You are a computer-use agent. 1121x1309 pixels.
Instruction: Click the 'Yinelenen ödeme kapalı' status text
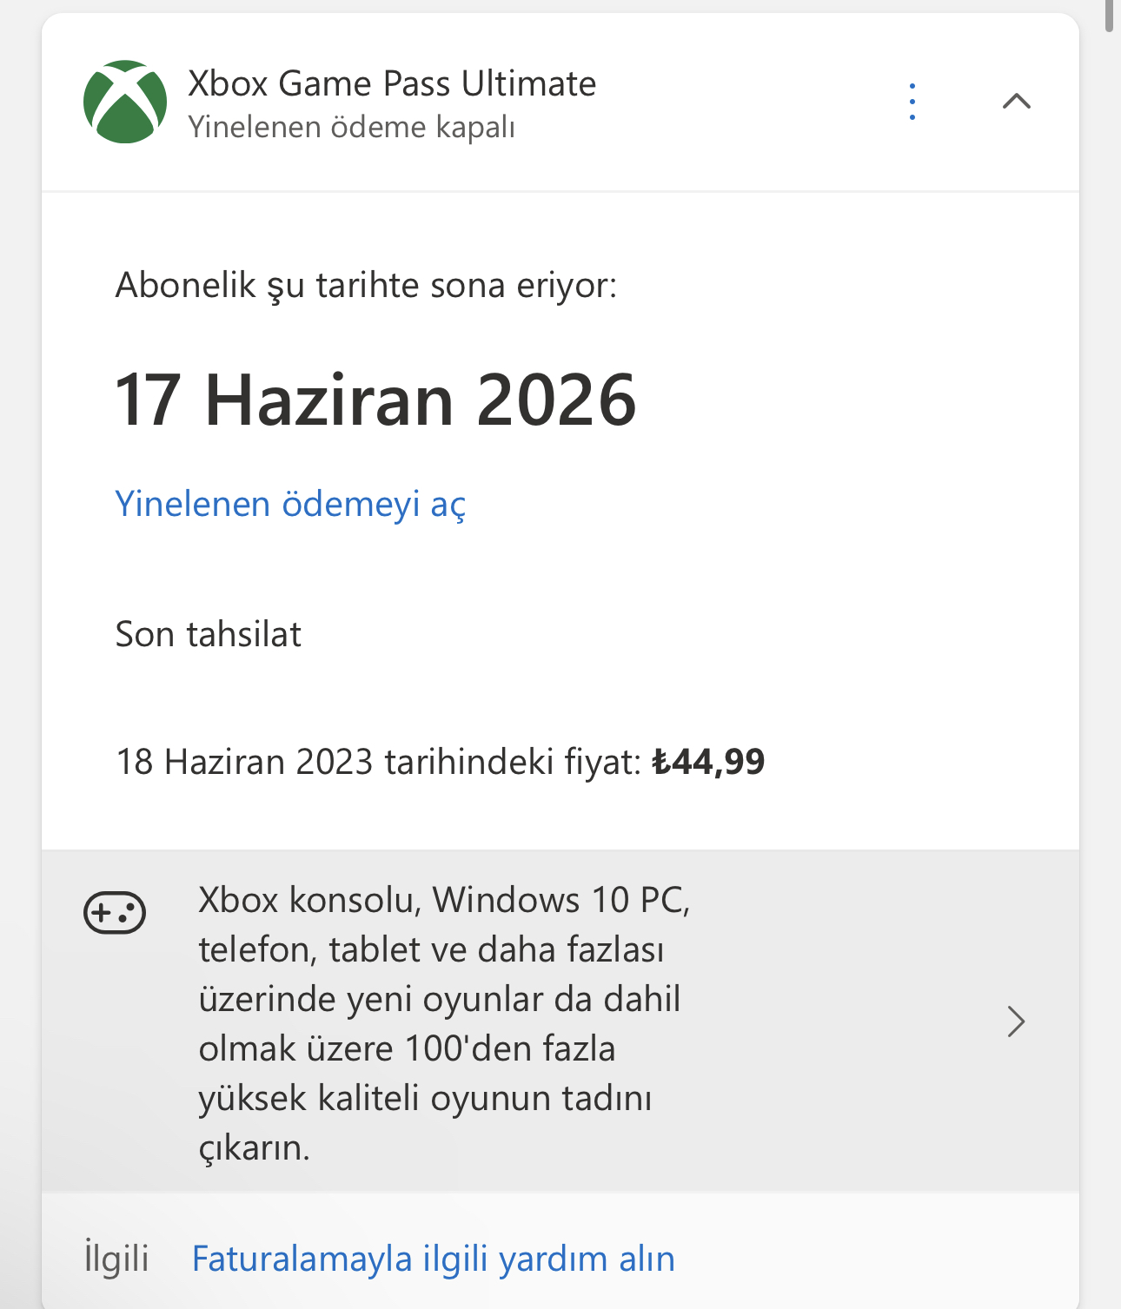pyautogui.click(x=352, y=127)
